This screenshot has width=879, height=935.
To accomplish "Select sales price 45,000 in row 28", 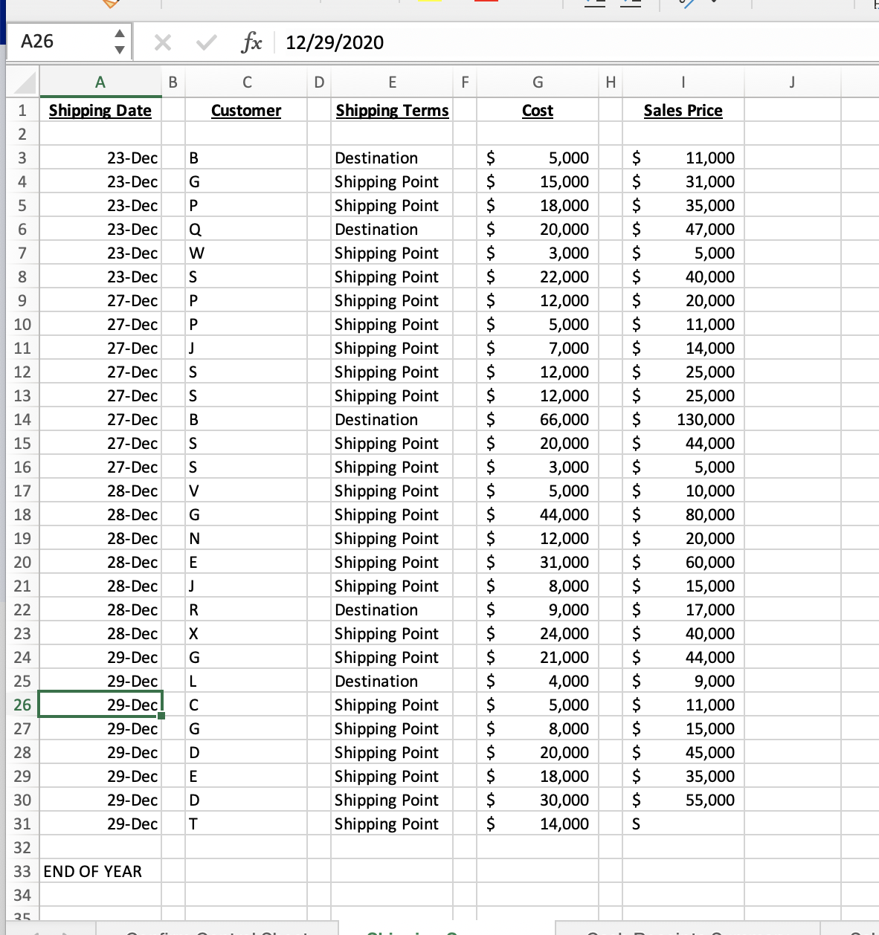I will click(x=683, y=752).
